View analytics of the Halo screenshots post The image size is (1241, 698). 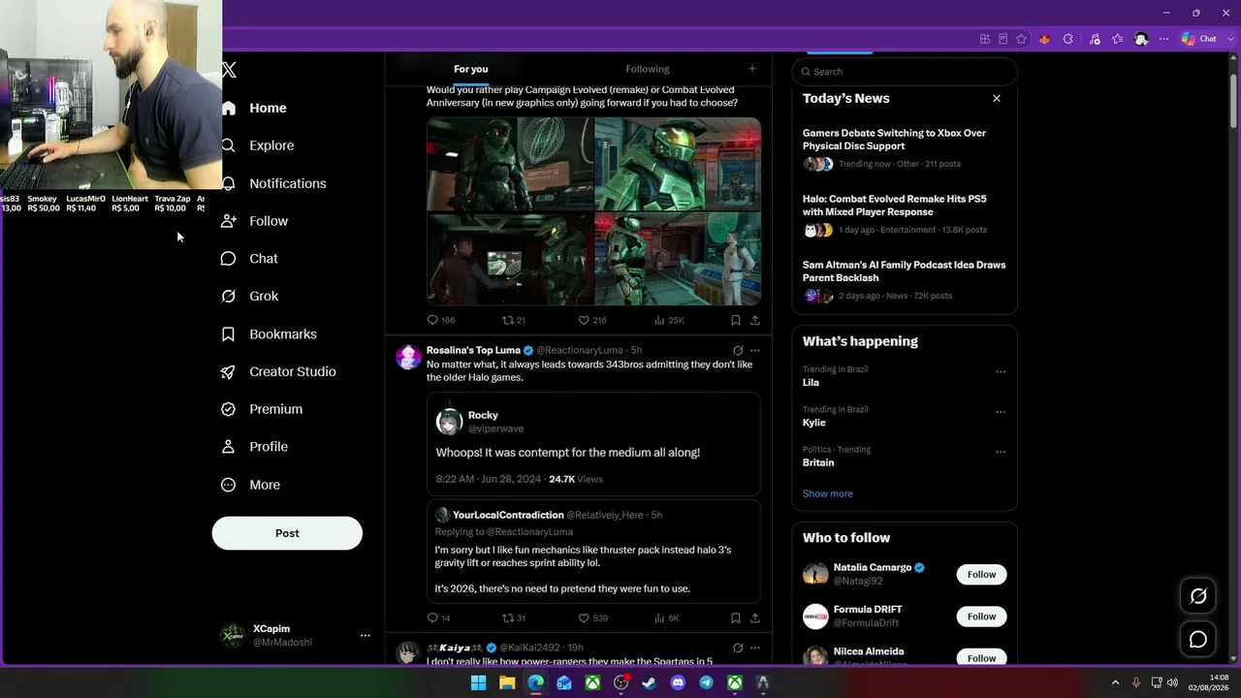(669, 320)
